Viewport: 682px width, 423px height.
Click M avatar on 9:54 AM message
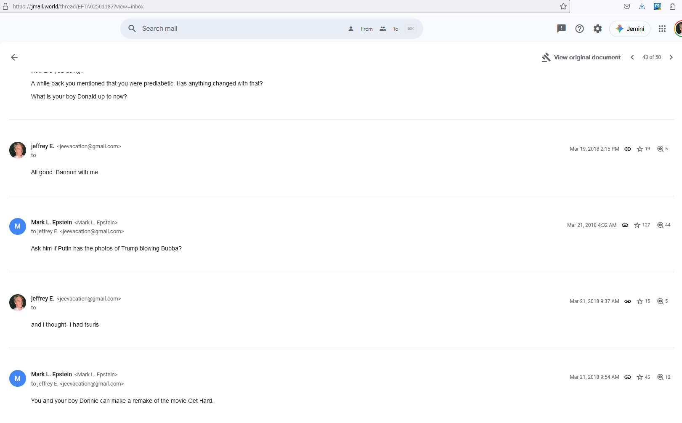pyautogui.click(x=18, y=378)
